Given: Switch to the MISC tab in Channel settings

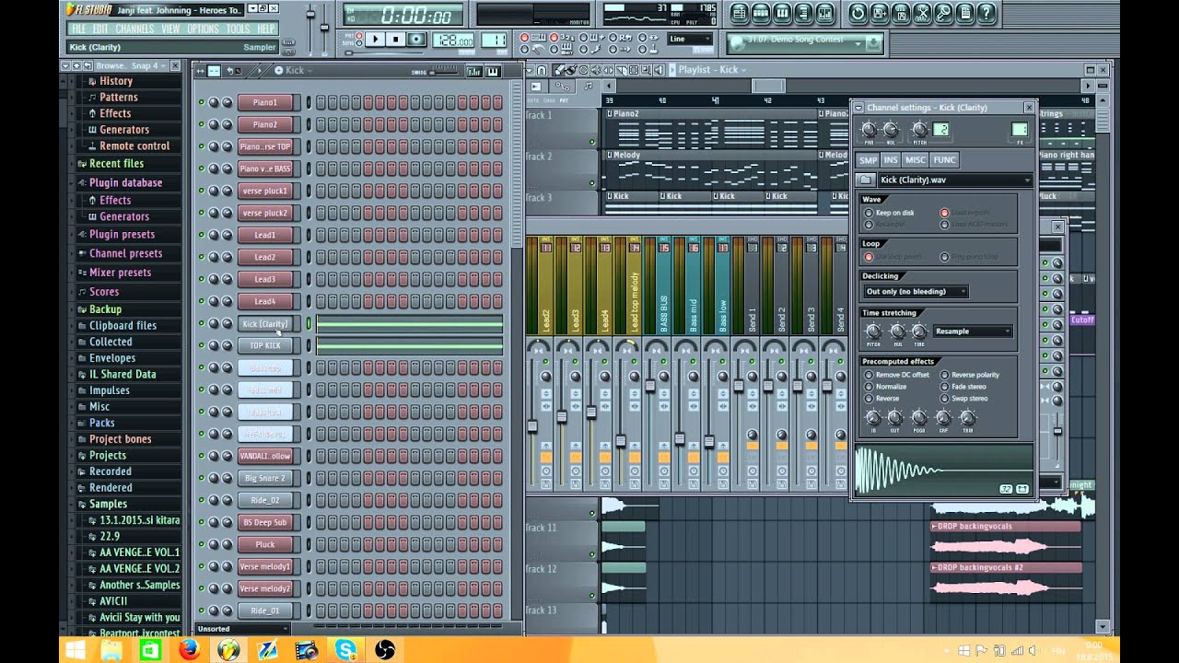Looking at the screenshot, I should (916, 160).
